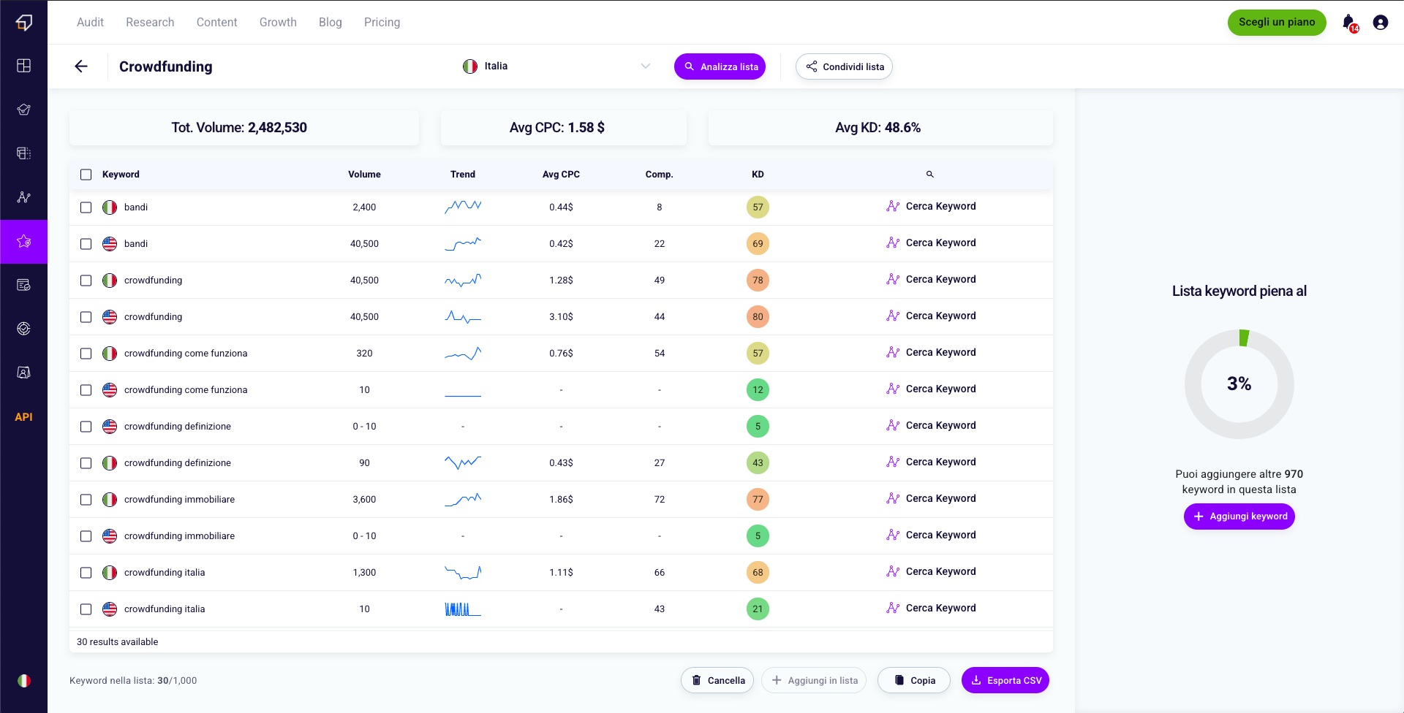Click the '30 results available' text
The image size is (1404, 713).
[118, 642]
